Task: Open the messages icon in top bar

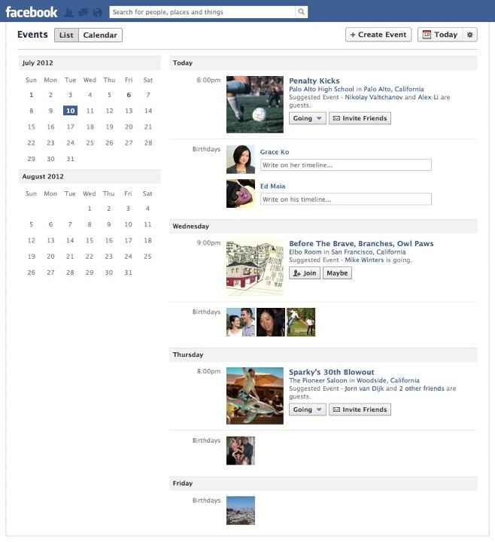Action: [84, 13]
